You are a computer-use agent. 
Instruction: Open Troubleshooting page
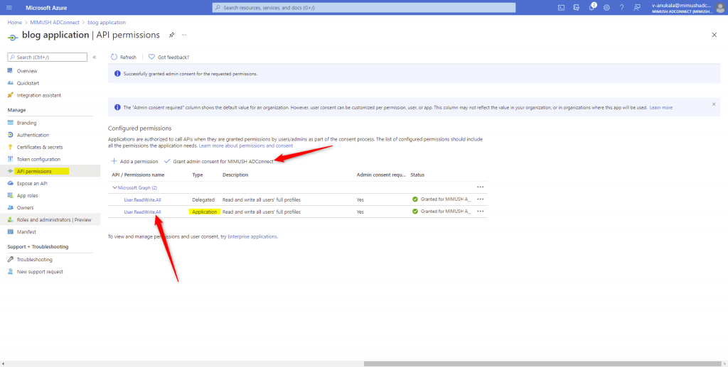[x=34, y=260]
